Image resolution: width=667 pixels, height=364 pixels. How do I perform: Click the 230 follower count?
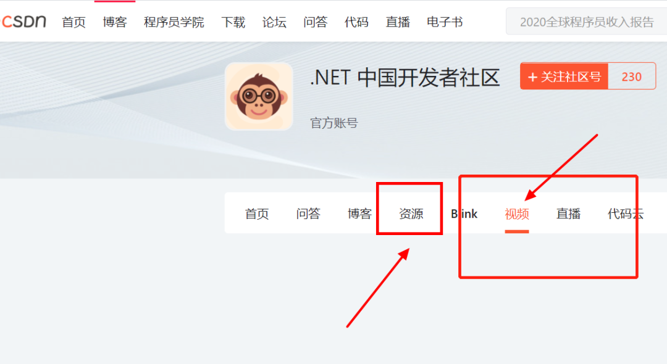click(x=632, y=77)
